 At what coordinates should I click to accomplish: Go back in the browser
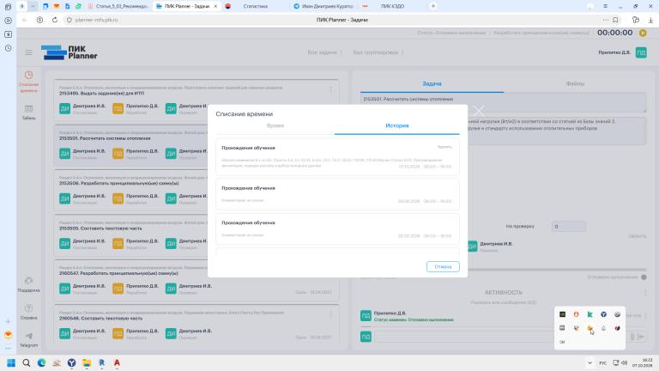pos(25,20)
